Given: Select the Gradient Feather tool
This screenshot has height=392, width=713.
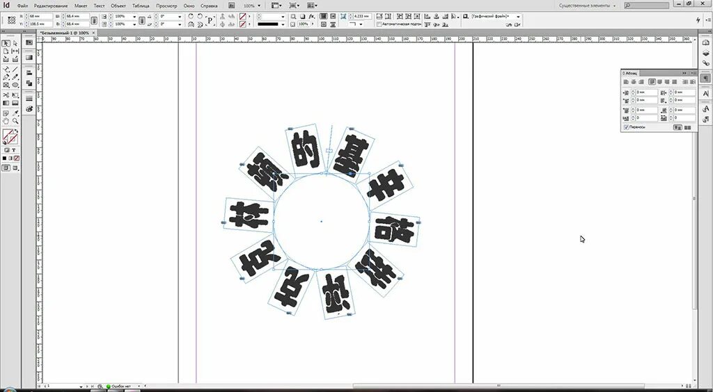Looking at the screenshot, I should [15, 104].
